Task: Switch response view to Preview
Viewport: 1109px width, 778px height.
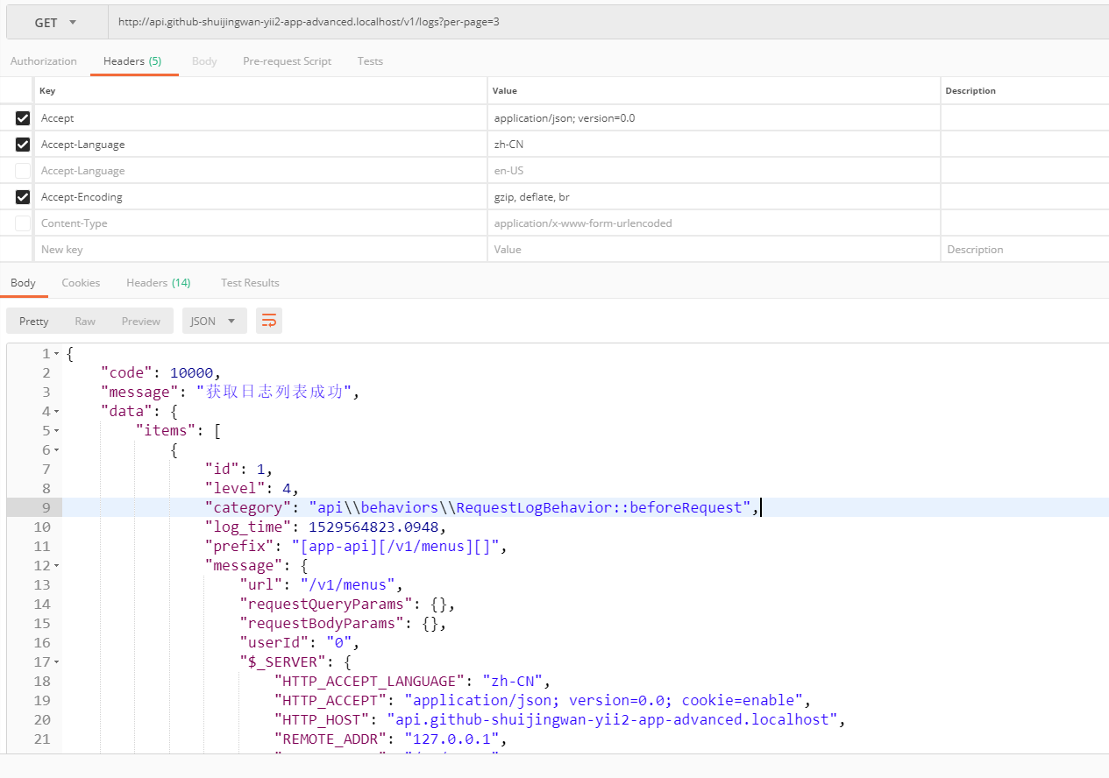Action: tap(140, 322)
